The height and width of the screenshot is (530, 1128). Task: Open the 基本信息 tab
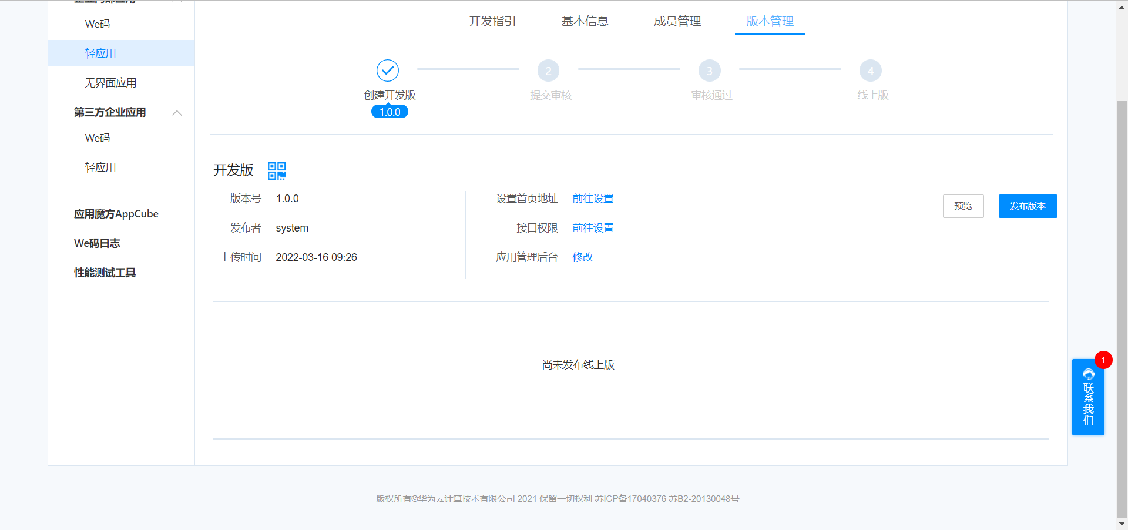pos(585,21)
